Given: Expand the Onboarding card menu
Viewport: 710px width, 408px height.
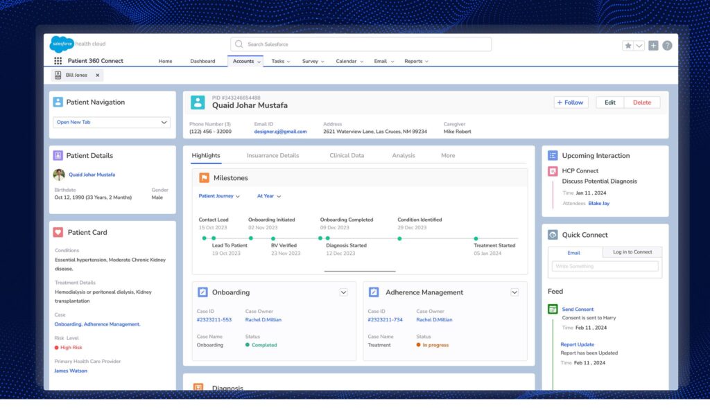Looking at the screenshot, I should coord(343,292).
